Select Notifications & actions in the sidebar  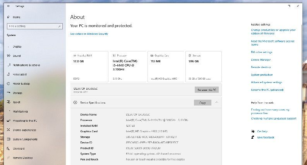(26, 65)
